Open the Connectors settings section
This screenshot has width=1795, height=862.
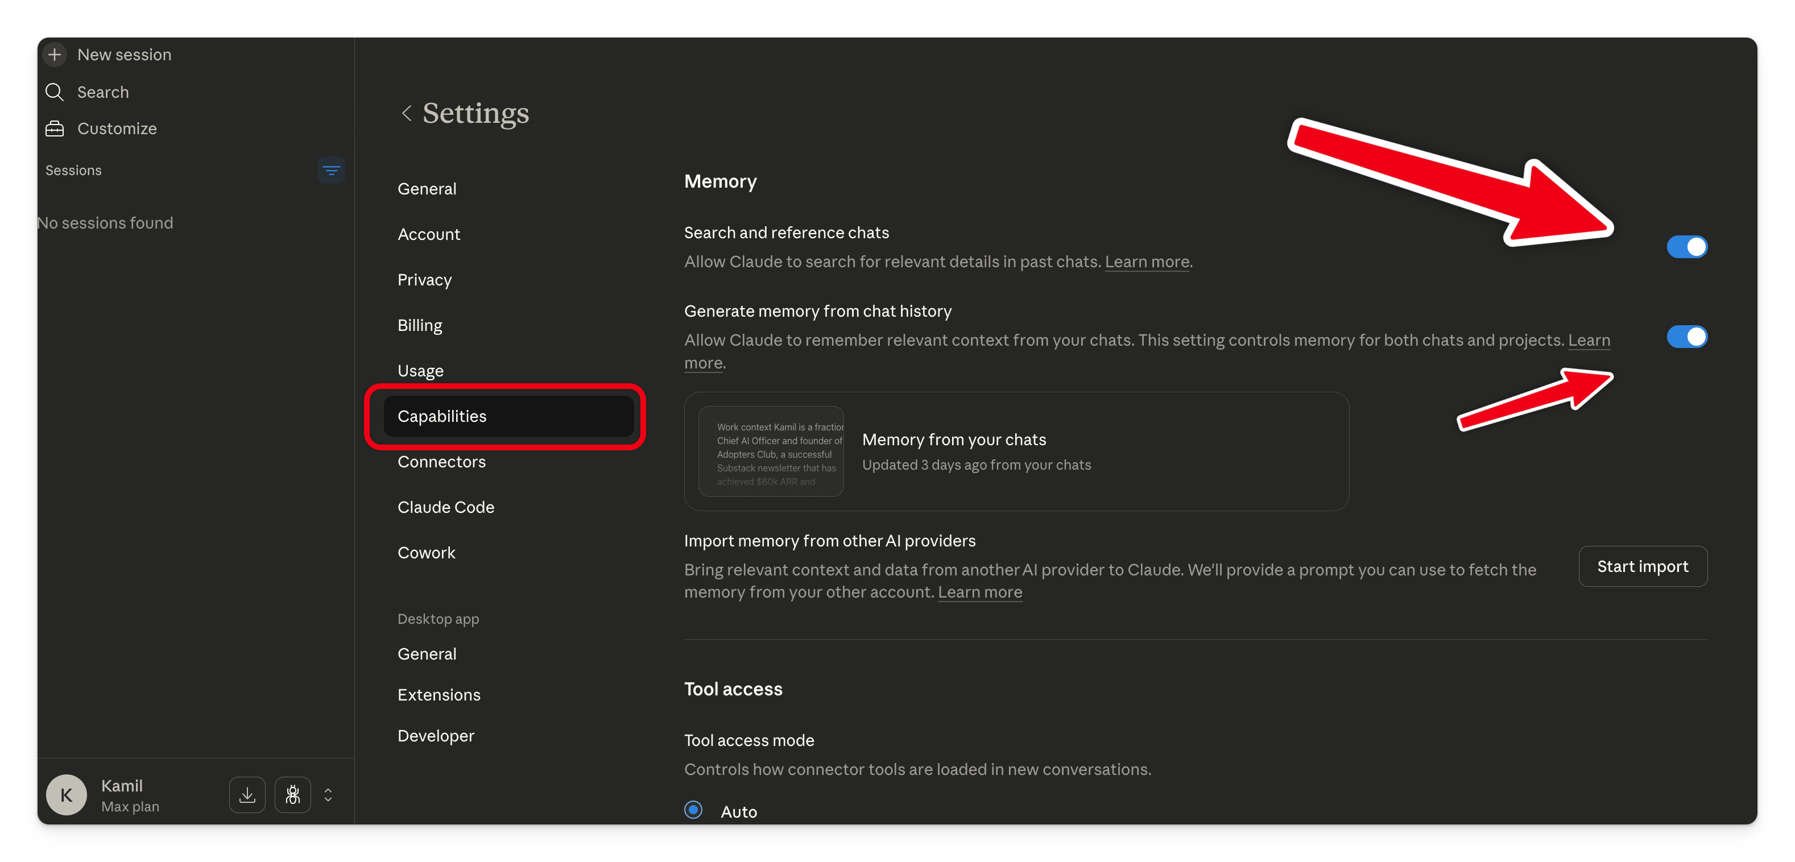tap(441, 461)
